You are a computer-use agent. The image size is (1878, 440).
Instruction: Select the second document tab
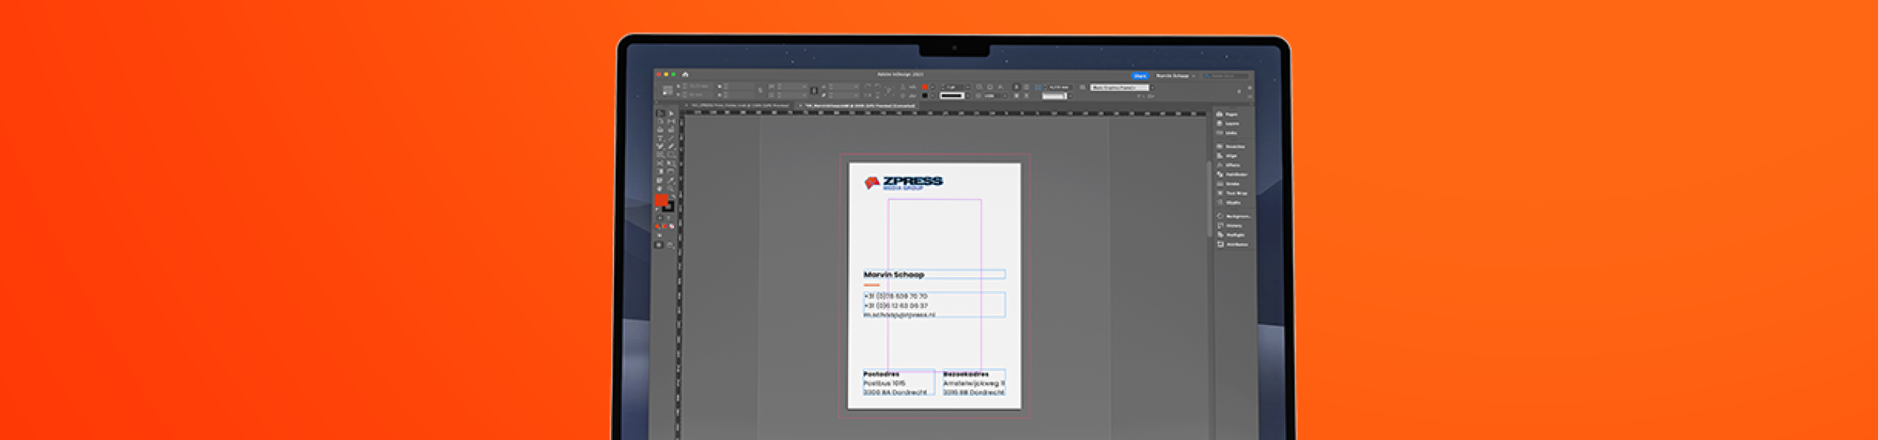pyautogui.click(x=860, y=106)
